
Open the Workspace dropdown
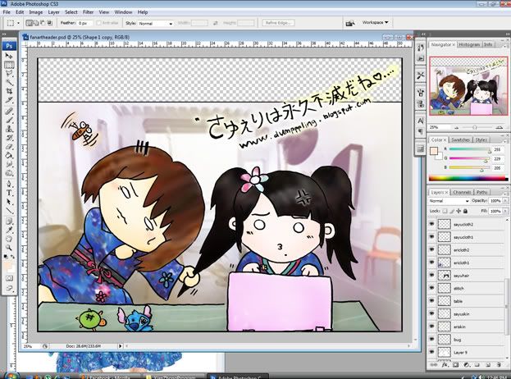pos(376,22)
